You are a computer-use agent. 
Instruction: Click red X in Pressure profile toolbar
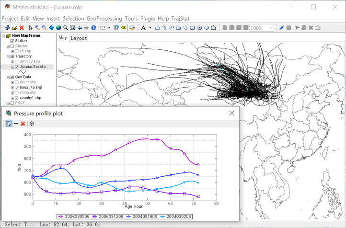click(23, 124)
